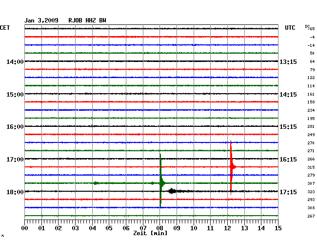
Task: Click minute tick label 11 on axis
Action: pyautogui.click(x=211, y=228)
